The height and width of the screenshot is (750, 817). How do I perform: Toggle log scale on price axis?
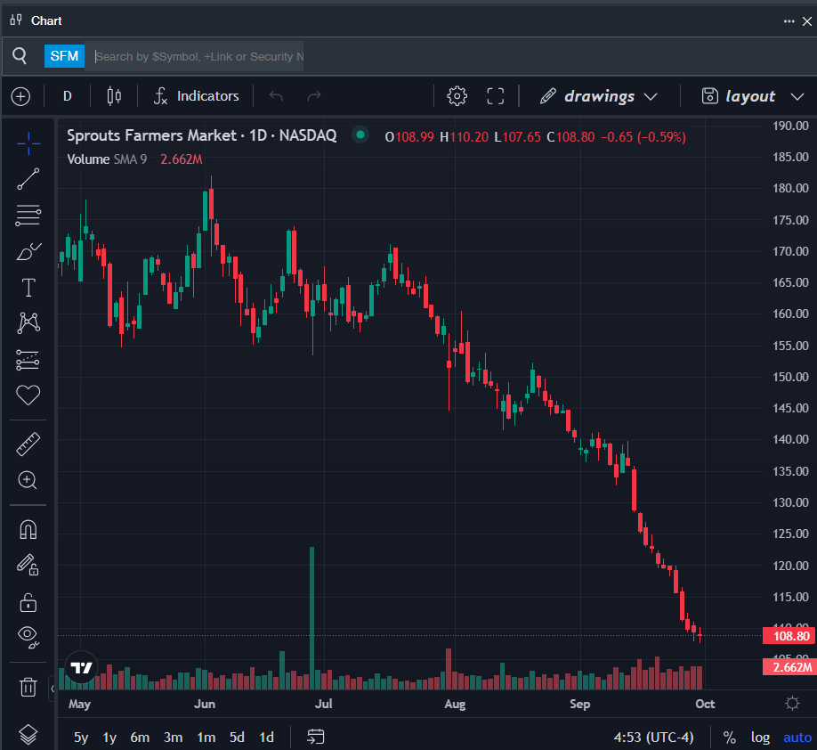point(760,738)
